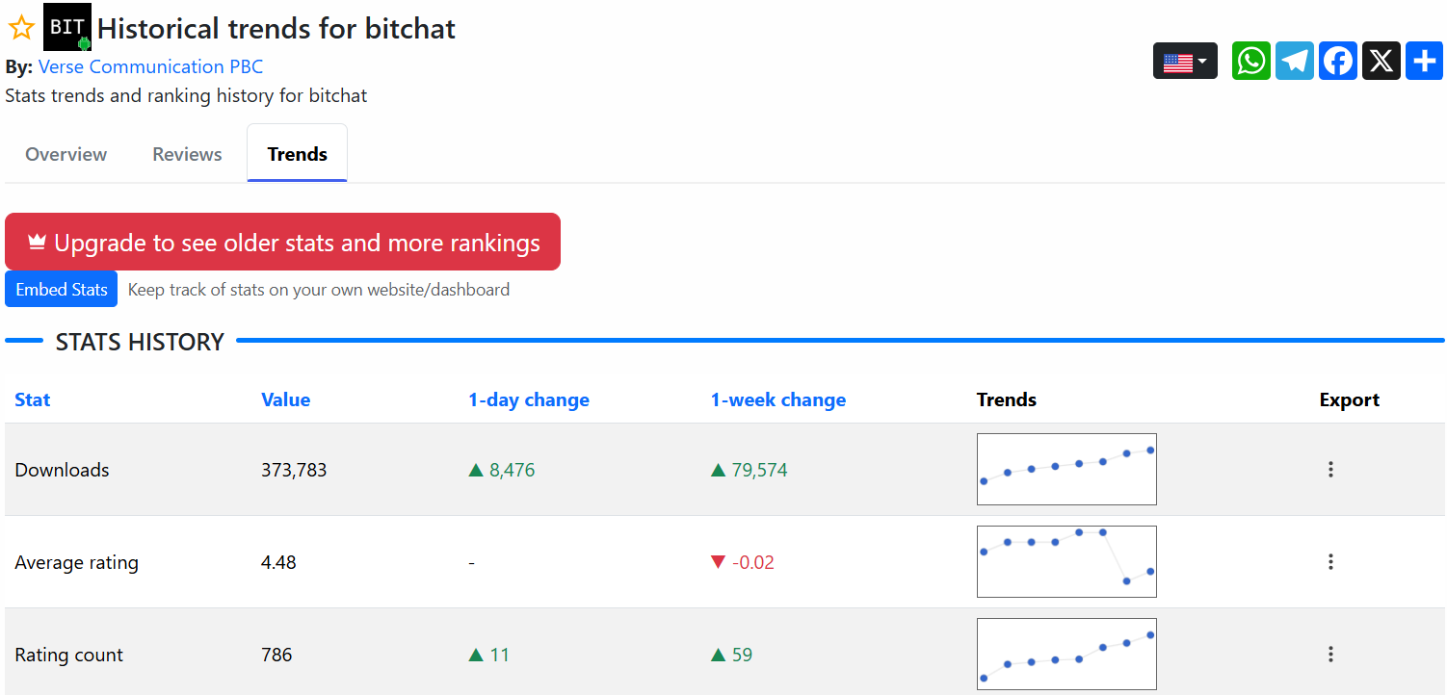Switch to the Reviews tab

pyautogui.click(x=187, y=154)
